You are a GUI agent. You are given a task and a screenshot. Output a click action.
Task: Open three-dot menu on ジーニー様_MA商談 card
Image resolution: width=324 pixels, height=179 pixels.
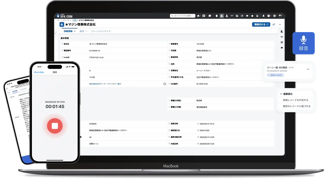(308, 69)
